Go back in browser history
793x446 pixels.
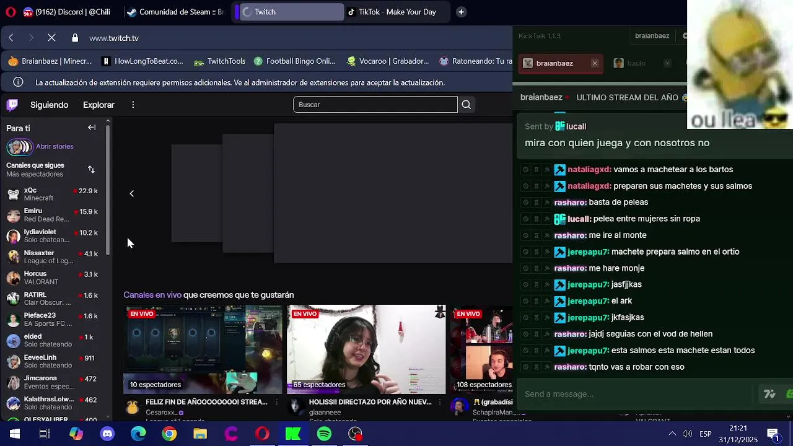[x=11, y=38]
